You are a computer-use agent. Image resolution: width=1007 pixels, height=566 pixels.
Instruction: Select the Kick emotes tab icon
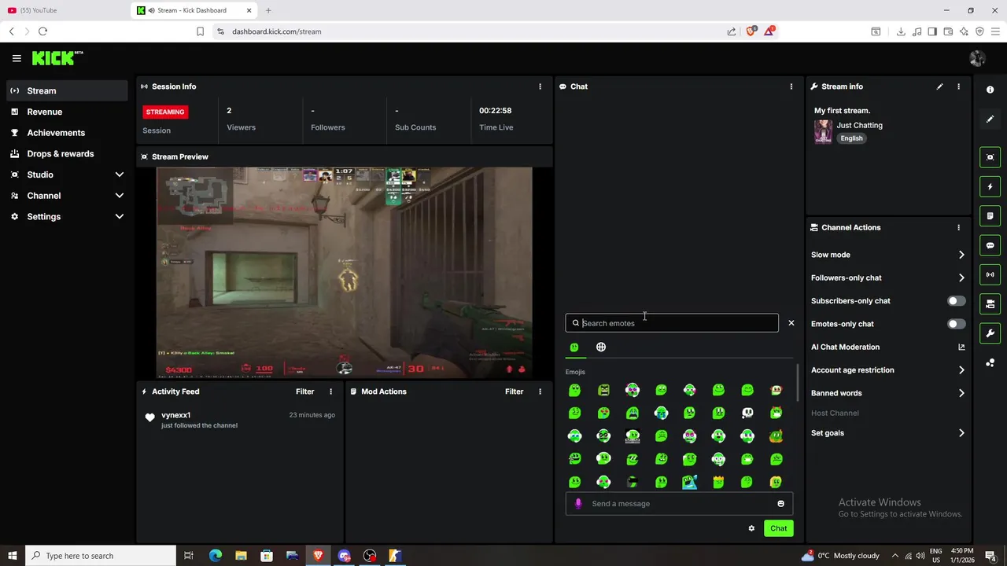[x=574, y=347]
